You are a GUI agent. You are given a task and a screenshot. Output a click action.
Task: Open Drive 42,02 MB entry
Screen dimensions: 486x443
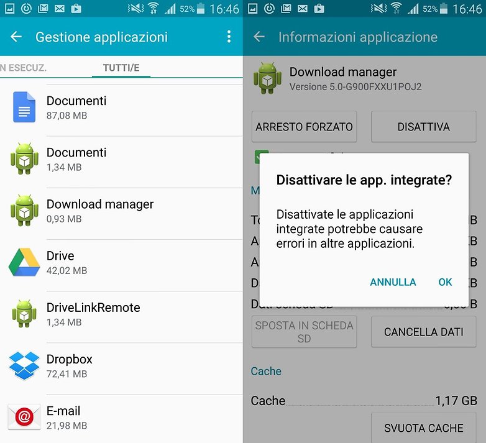tap(122, 265)
